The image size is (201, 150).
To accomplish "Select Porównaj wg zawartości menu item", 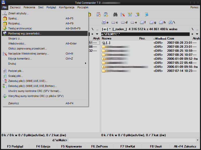I will pos(45,33).
